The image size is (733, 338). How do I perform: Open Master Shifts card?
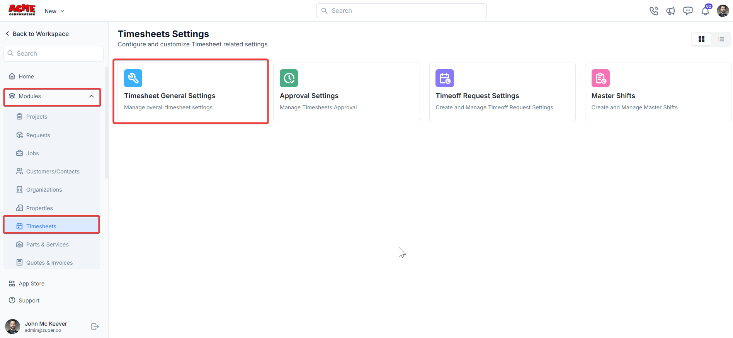point(658,92)
